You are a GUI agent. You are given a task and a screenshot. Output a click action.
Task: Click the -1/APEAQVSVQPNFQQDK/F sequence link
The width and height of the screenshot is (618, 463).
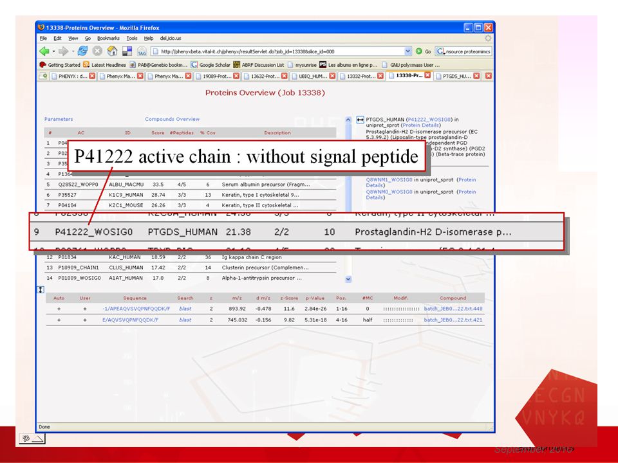pyautogui.click(x=136, y=309)
